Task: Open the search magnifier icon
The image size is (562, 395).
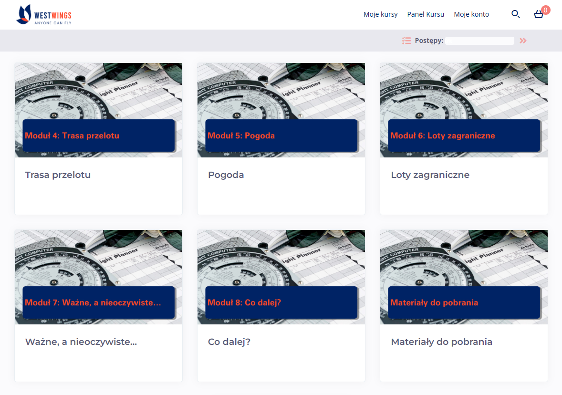Action: coord(515,14)
